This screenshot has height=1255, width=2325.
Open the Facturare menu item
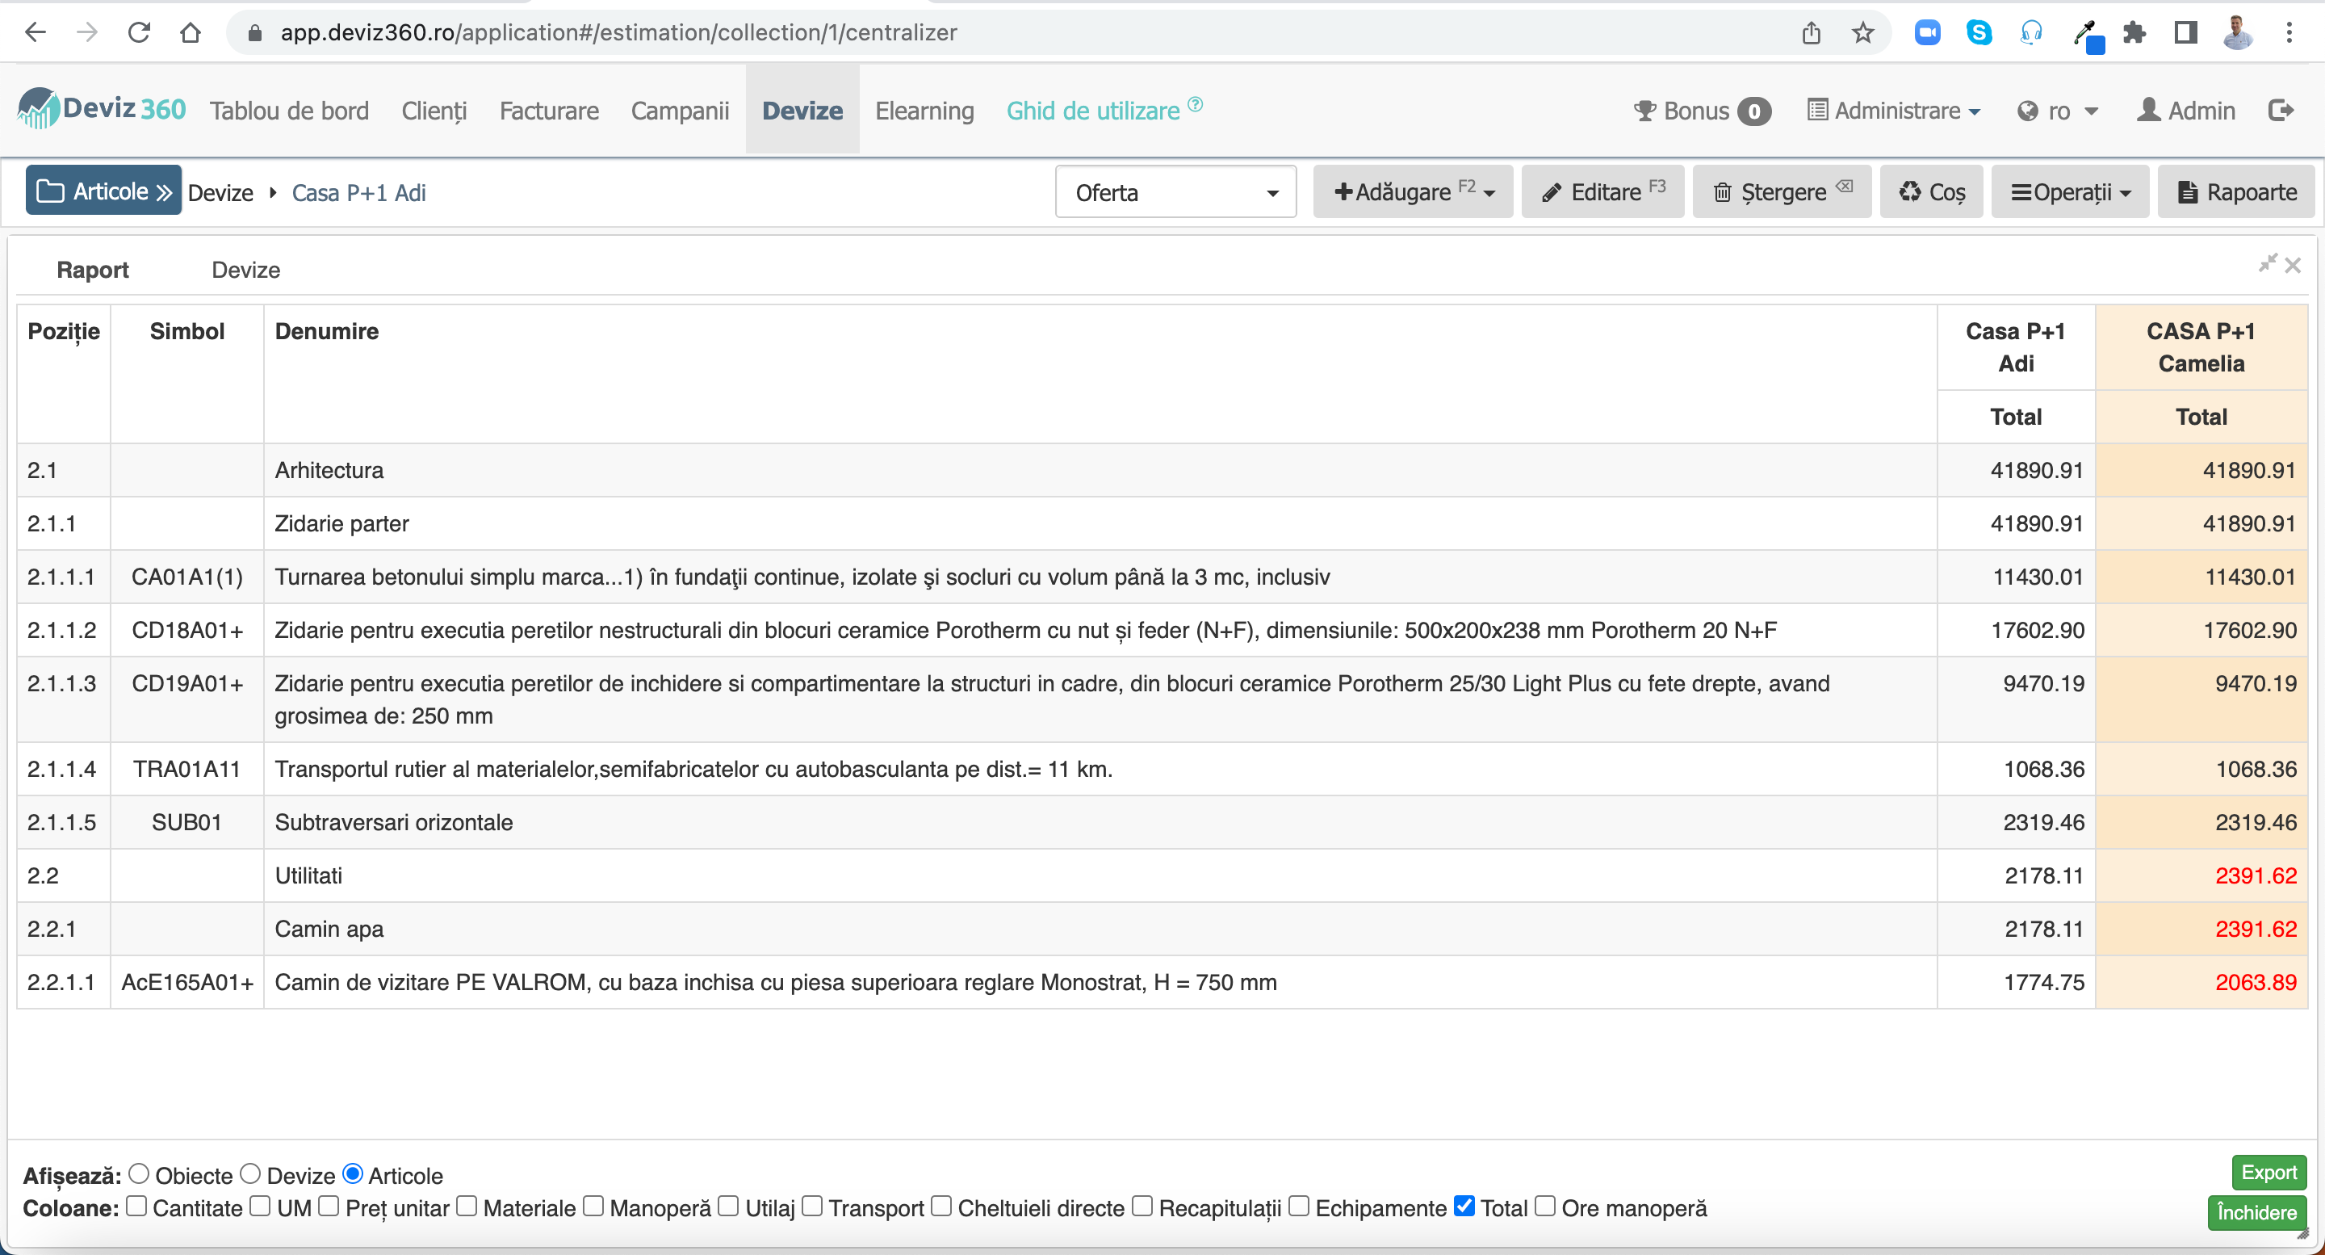(x=549, y=110)
